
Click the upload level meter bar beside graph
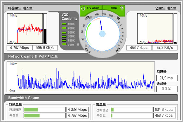[175, 29]
